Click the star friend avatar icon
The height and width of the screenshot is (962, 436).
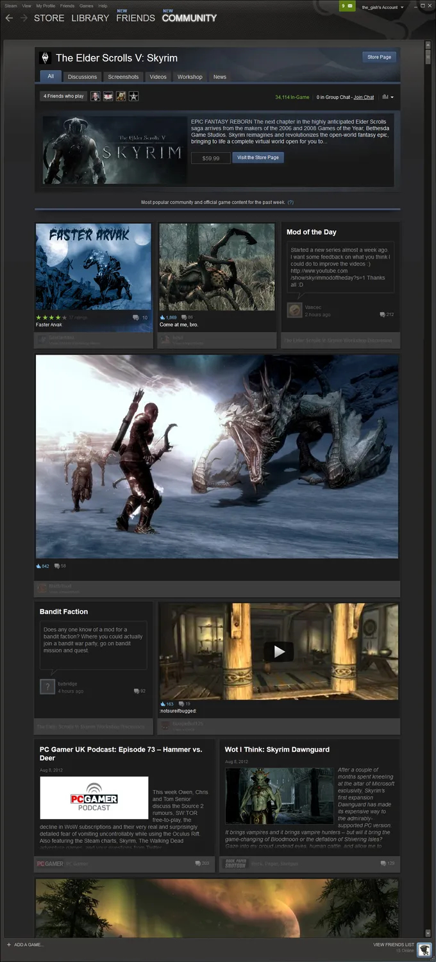[x=133, y=96]
